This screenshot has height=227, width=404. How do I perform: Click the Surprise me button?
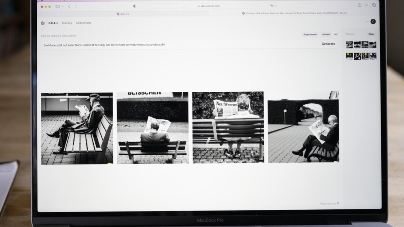pyautogui.click(x=310, y=34)
